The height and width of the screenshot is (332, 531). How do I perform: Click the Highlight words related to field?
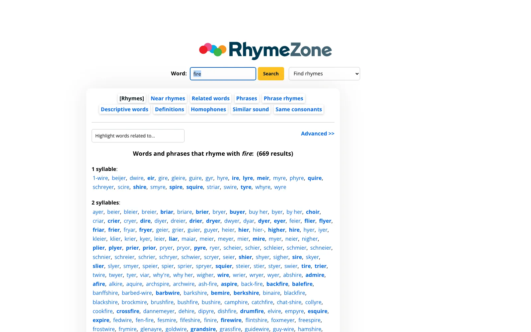[138, 136]
